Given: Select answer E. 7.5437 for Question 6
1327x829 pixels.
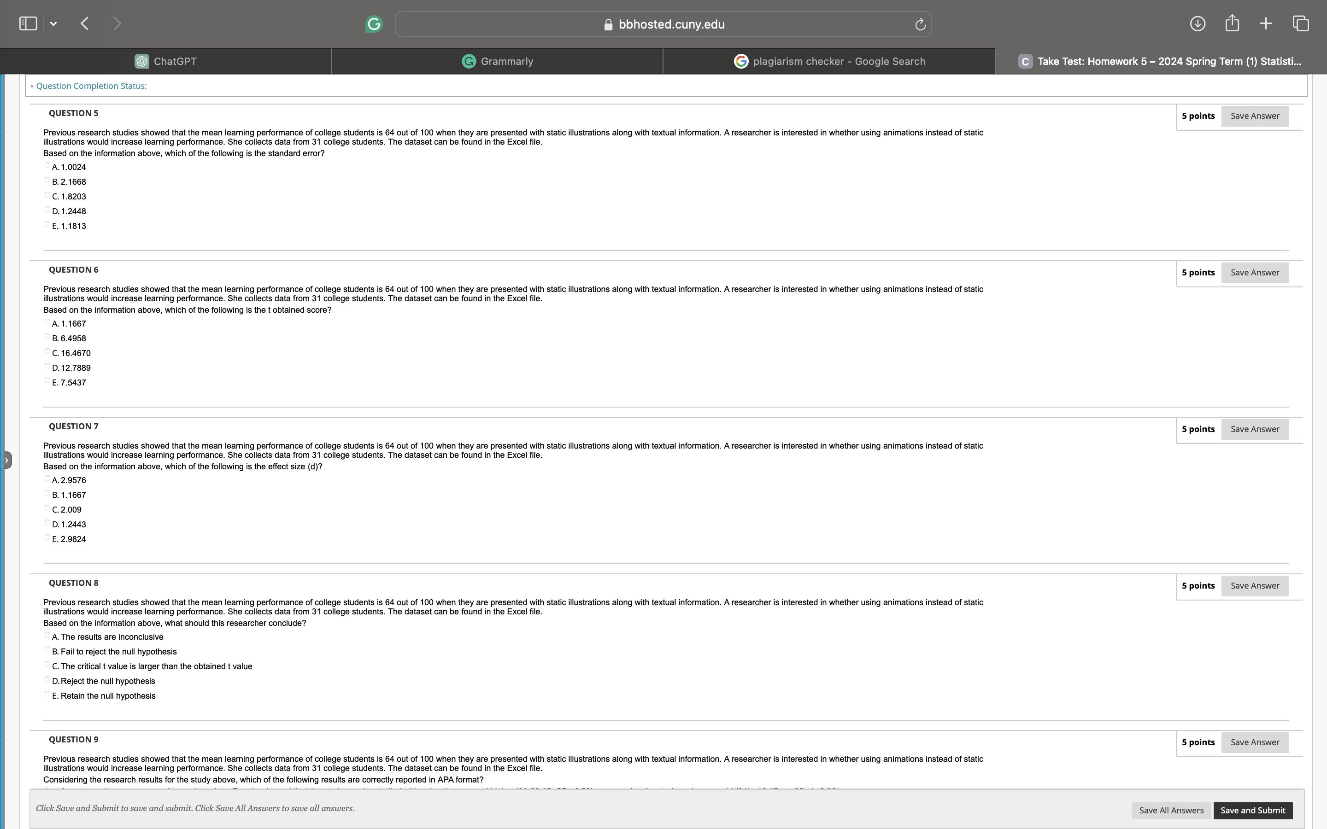Looking at the screenshot, I should click(x=48, y=381).
